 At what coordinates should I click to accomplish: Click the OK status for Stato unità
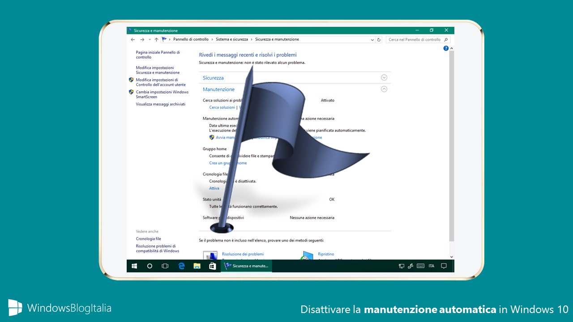[x=332, y=199]
